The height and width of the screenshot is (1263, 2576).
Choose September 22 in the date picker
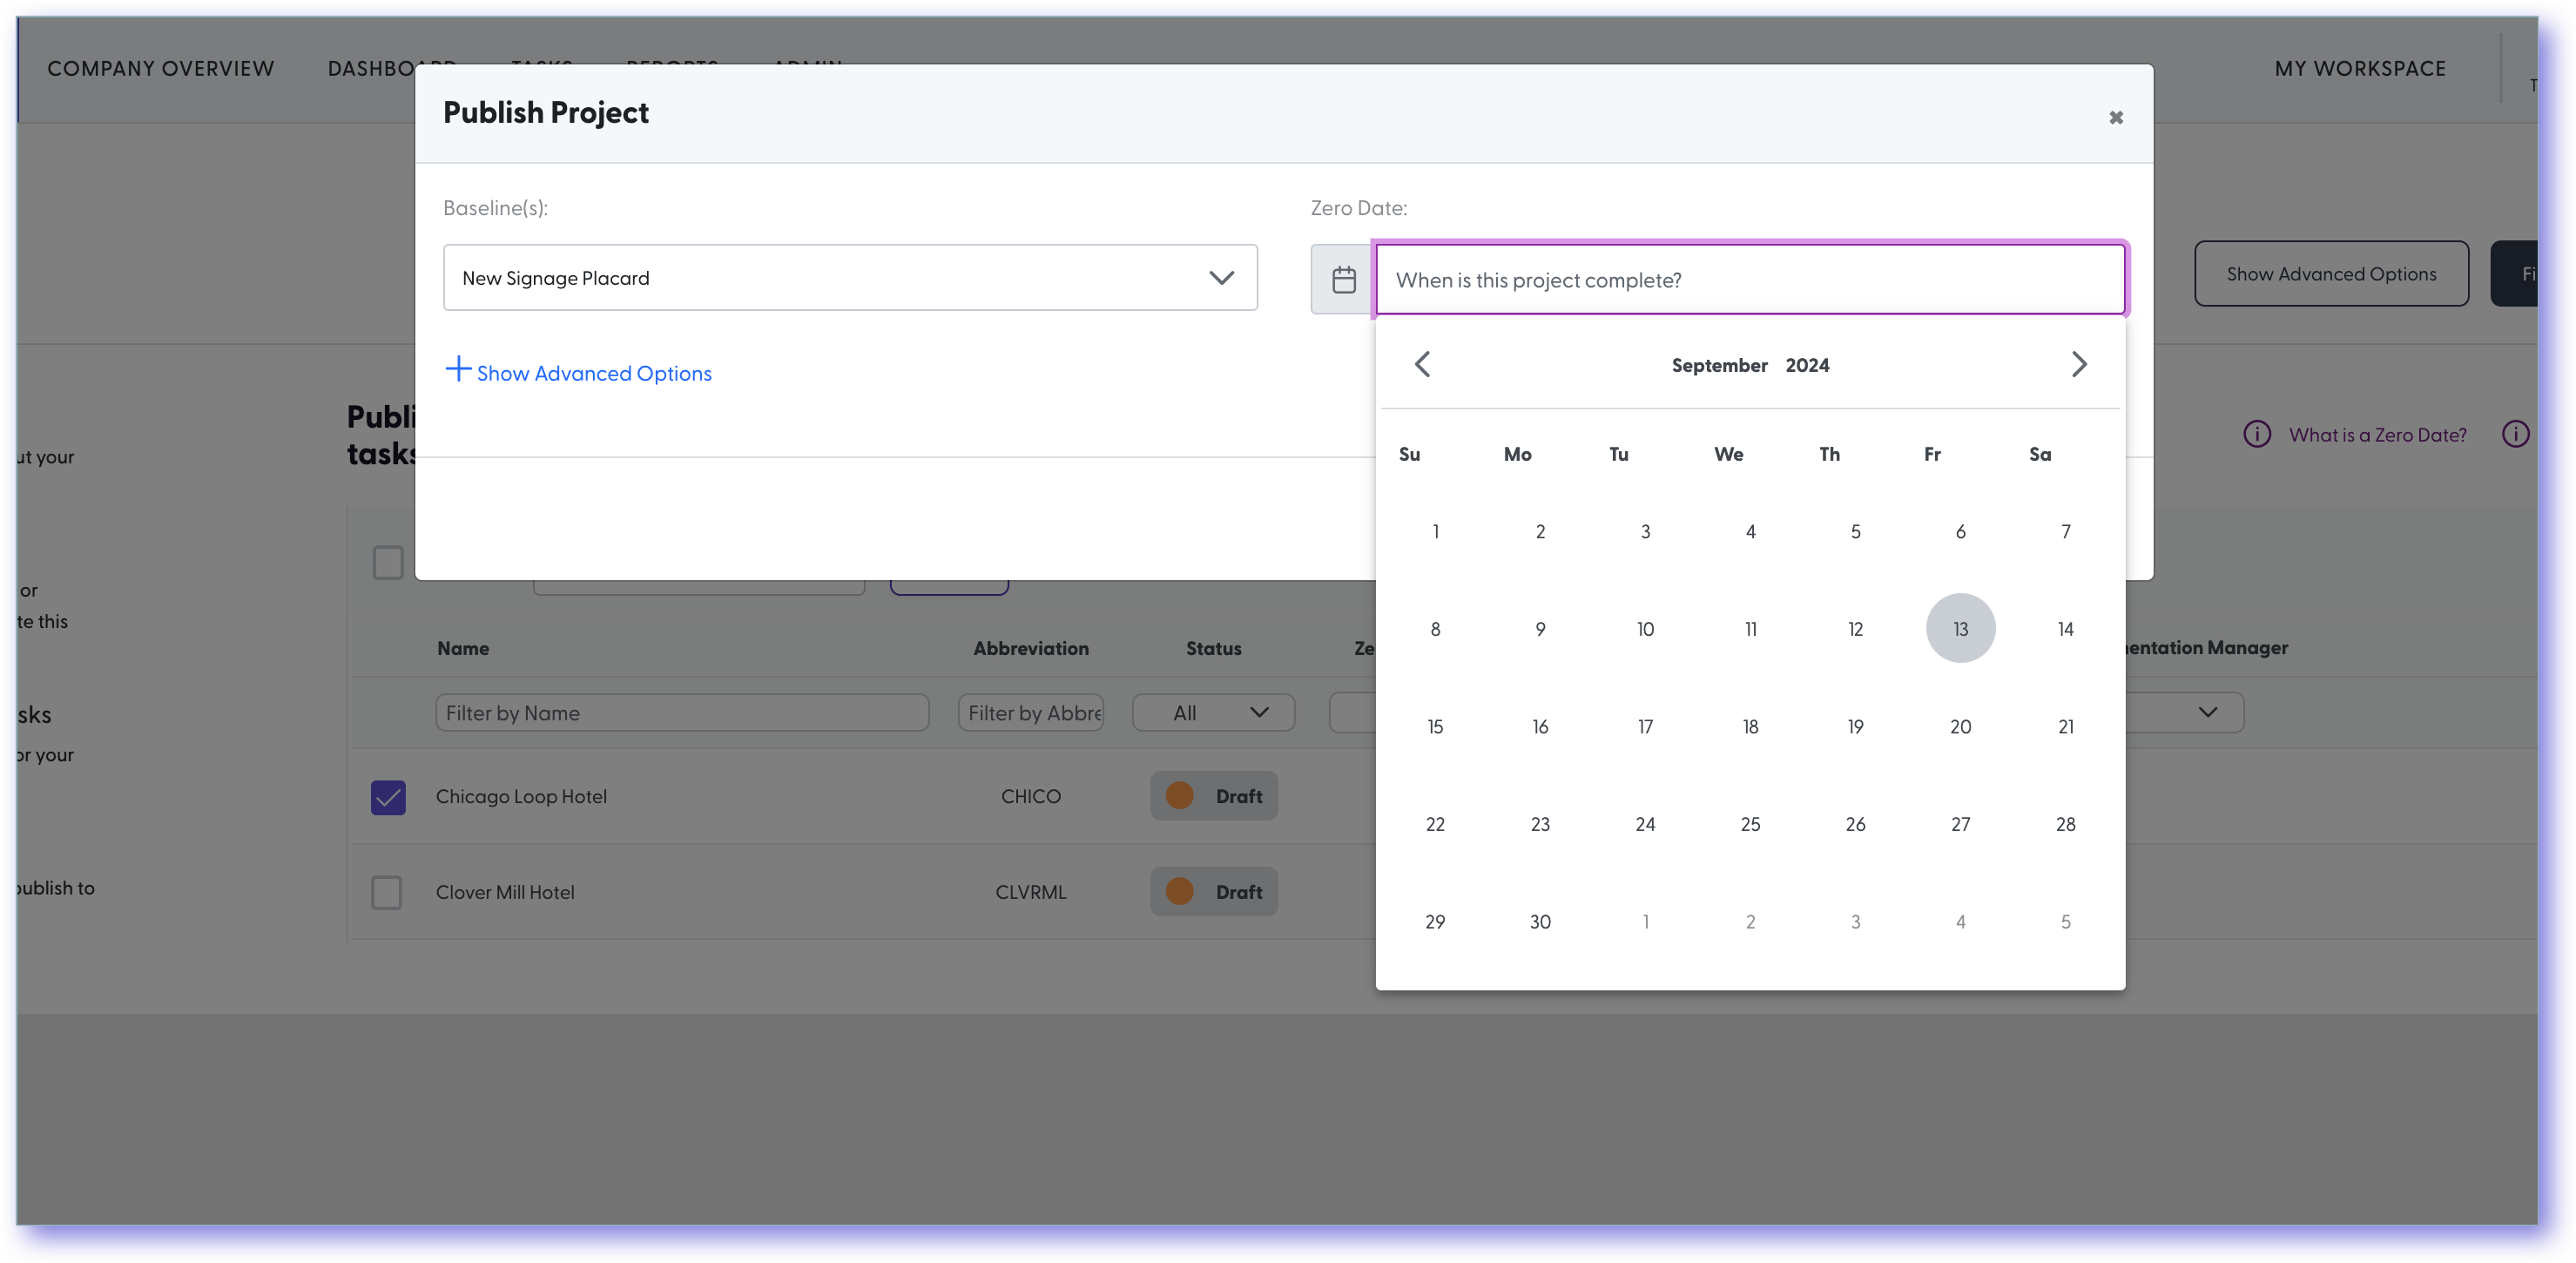click(x=1435, y=824)
